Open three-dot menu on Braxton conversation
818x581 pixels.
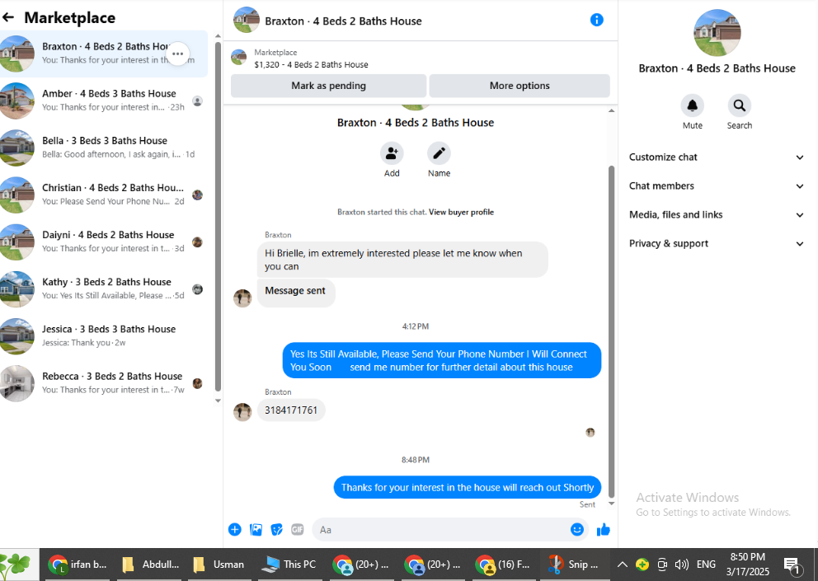[178, 54]
